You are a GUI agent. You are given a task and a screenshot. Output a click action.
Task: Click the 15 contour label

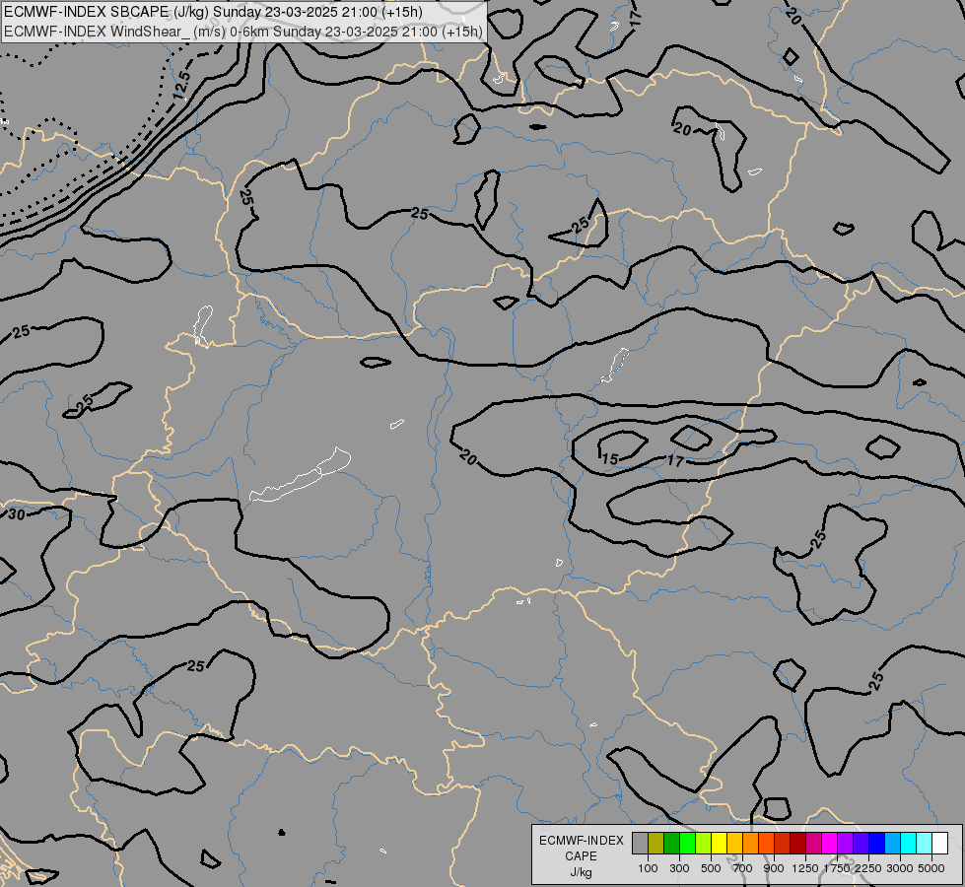tap(609, 458)
